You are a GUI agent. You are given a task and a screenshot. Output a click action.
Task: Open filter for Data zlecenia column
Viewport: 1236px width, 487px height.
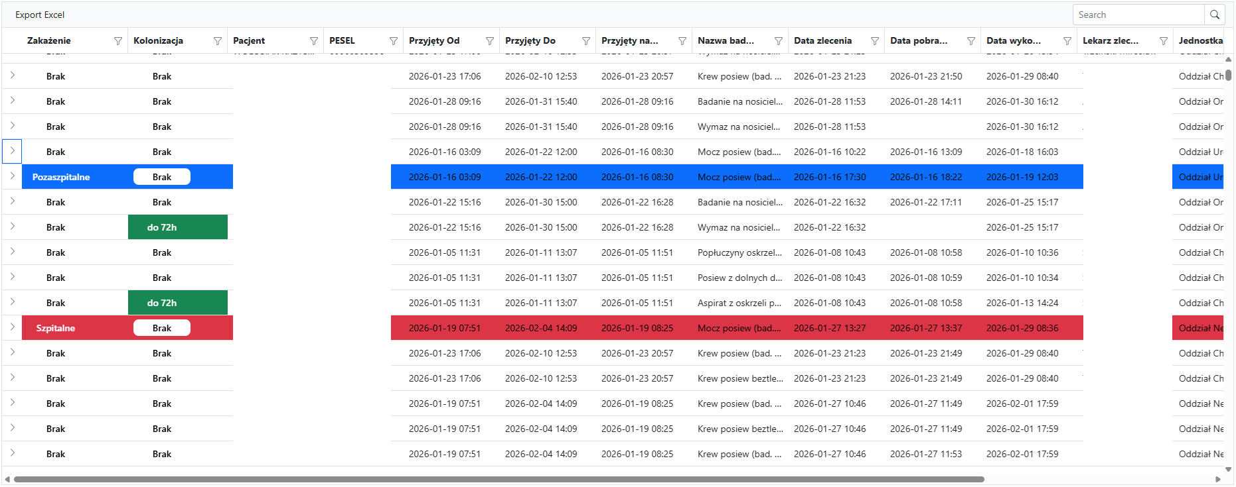[x=875, y=41]
